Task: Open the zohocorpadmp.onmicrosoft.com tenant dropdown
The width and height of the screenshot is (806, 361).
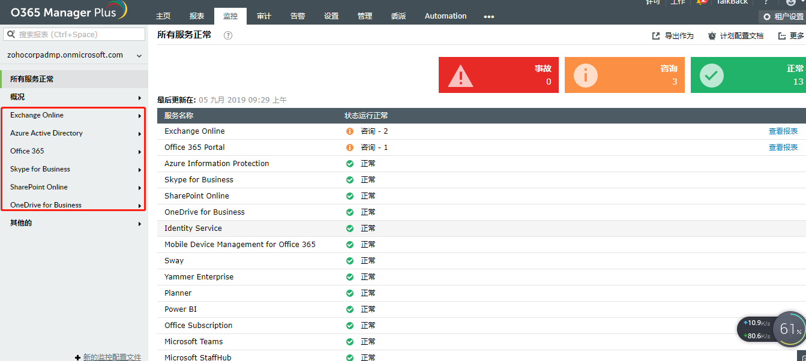Action: pos(74,55)
